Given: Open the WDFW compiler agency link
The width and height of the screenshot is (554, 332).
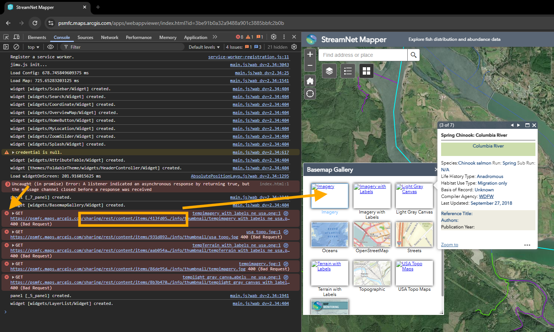Looking at the screenshot, I should coord(486,196).
